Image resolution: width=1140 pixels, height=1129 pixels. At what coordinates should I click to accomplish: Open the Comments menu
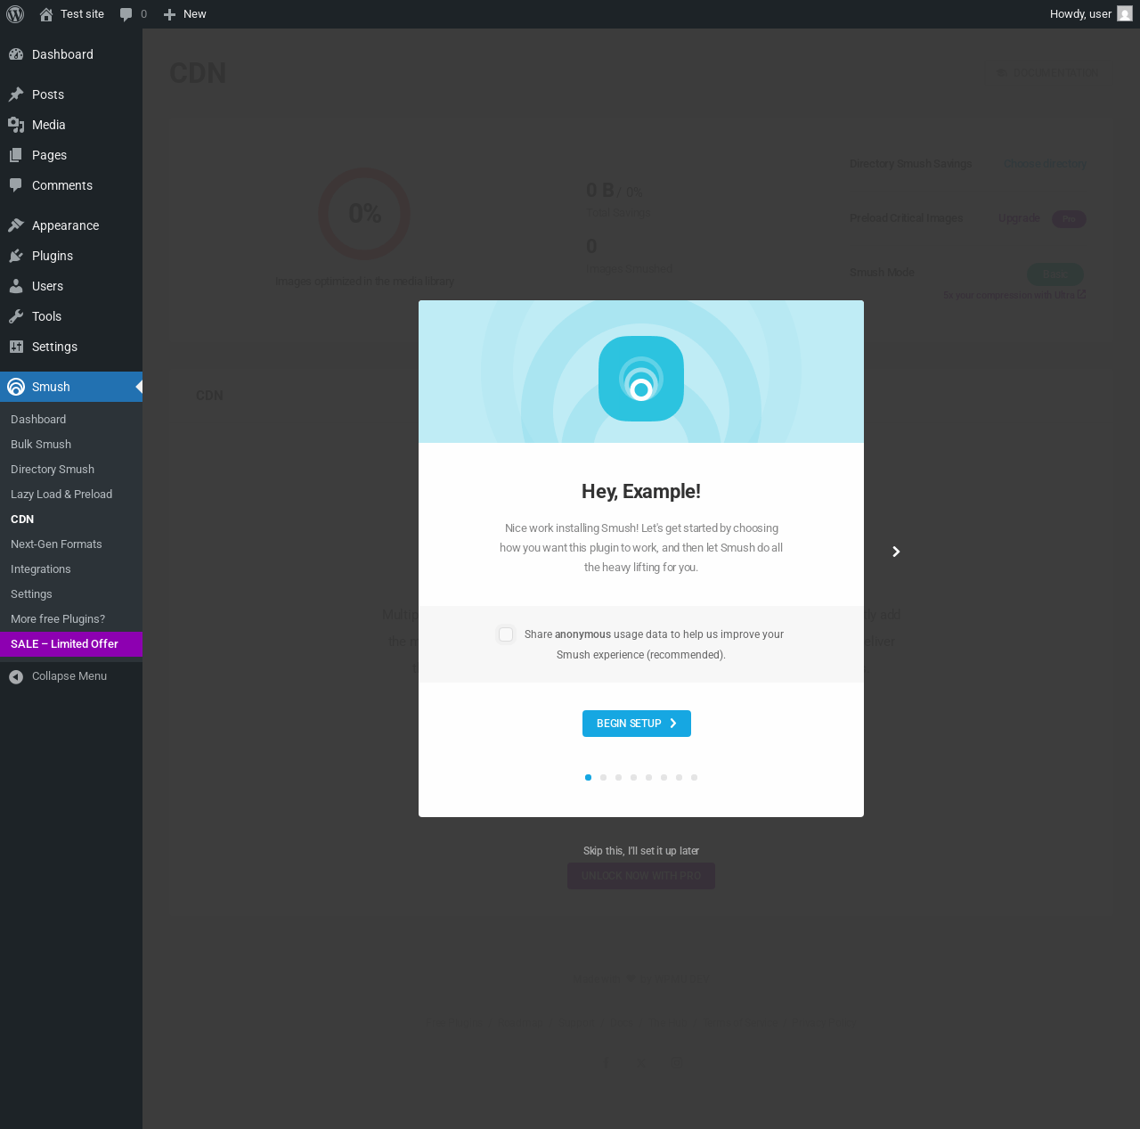point(71,185)
